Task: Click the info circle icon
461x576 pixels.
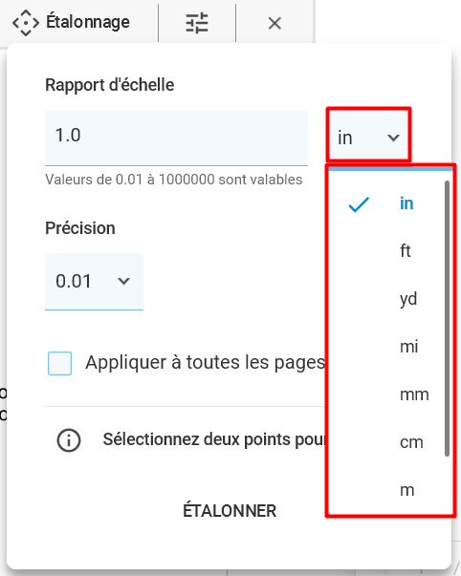Action: (x=69, y=439)
